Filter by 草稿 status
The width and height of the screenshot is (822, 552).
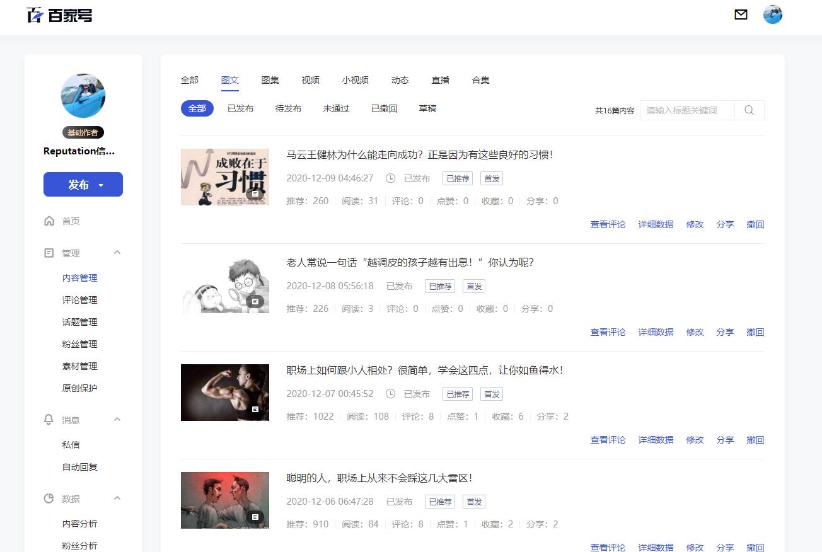click(428, 108)
